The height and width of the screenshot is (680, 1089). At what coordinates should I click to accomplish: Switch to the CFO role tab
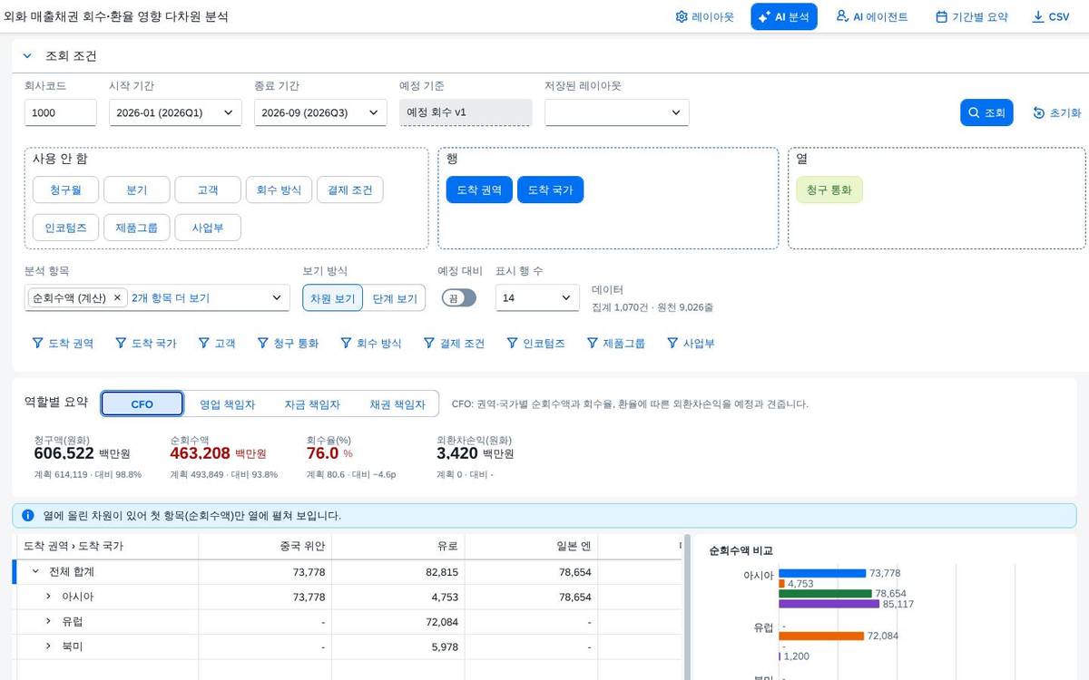pyautogui.click(x=142, y=404)
